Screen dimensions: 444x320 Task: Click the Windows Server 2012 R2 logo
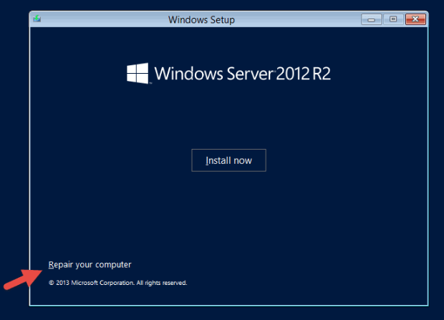coord(228,73)
